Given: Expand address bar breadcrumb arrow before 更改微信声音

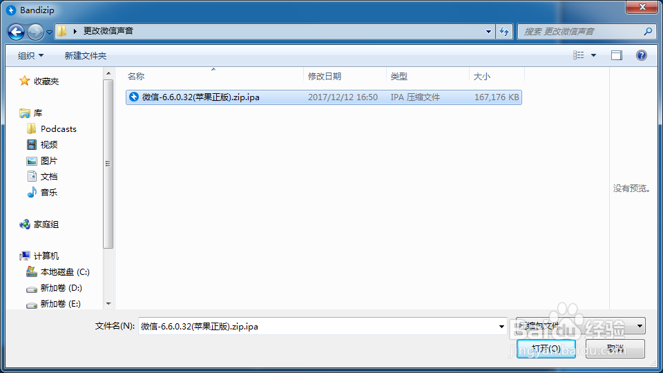Looking at the screenshot, I should pyautogui.click(x=75, y=31).
